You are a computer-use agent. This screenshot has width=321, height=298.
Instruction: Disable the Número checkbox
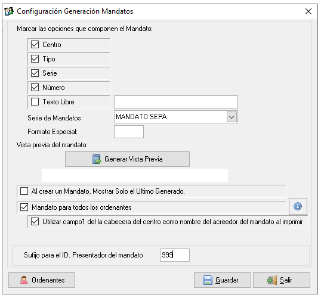[x=35, y=88]
